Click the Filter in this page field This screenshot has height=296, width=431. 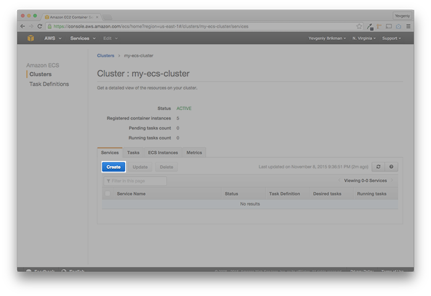[x=135, y=181]
